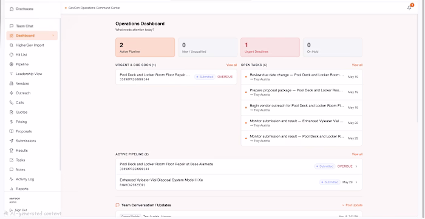This screenshot has height=219, width=425.
Task: Open Monitor submission task for Enhanced Vyleater
Action: point(301,123)
